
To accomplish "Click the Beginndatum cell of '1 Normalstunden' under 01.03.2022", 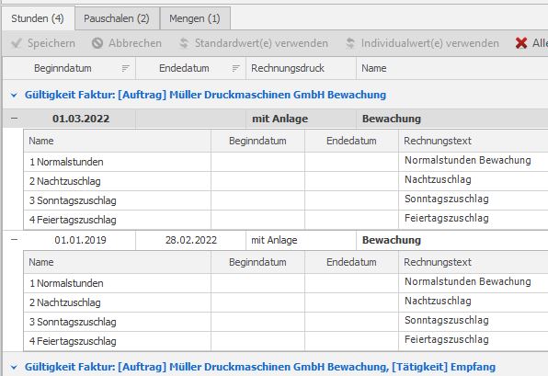I will [257, 162].
